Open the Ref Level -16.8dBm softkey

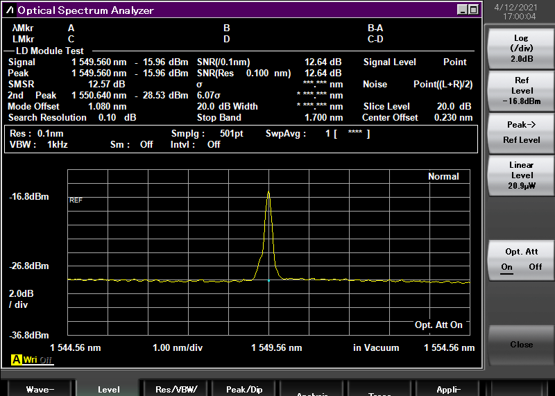[x=522, y=91]
